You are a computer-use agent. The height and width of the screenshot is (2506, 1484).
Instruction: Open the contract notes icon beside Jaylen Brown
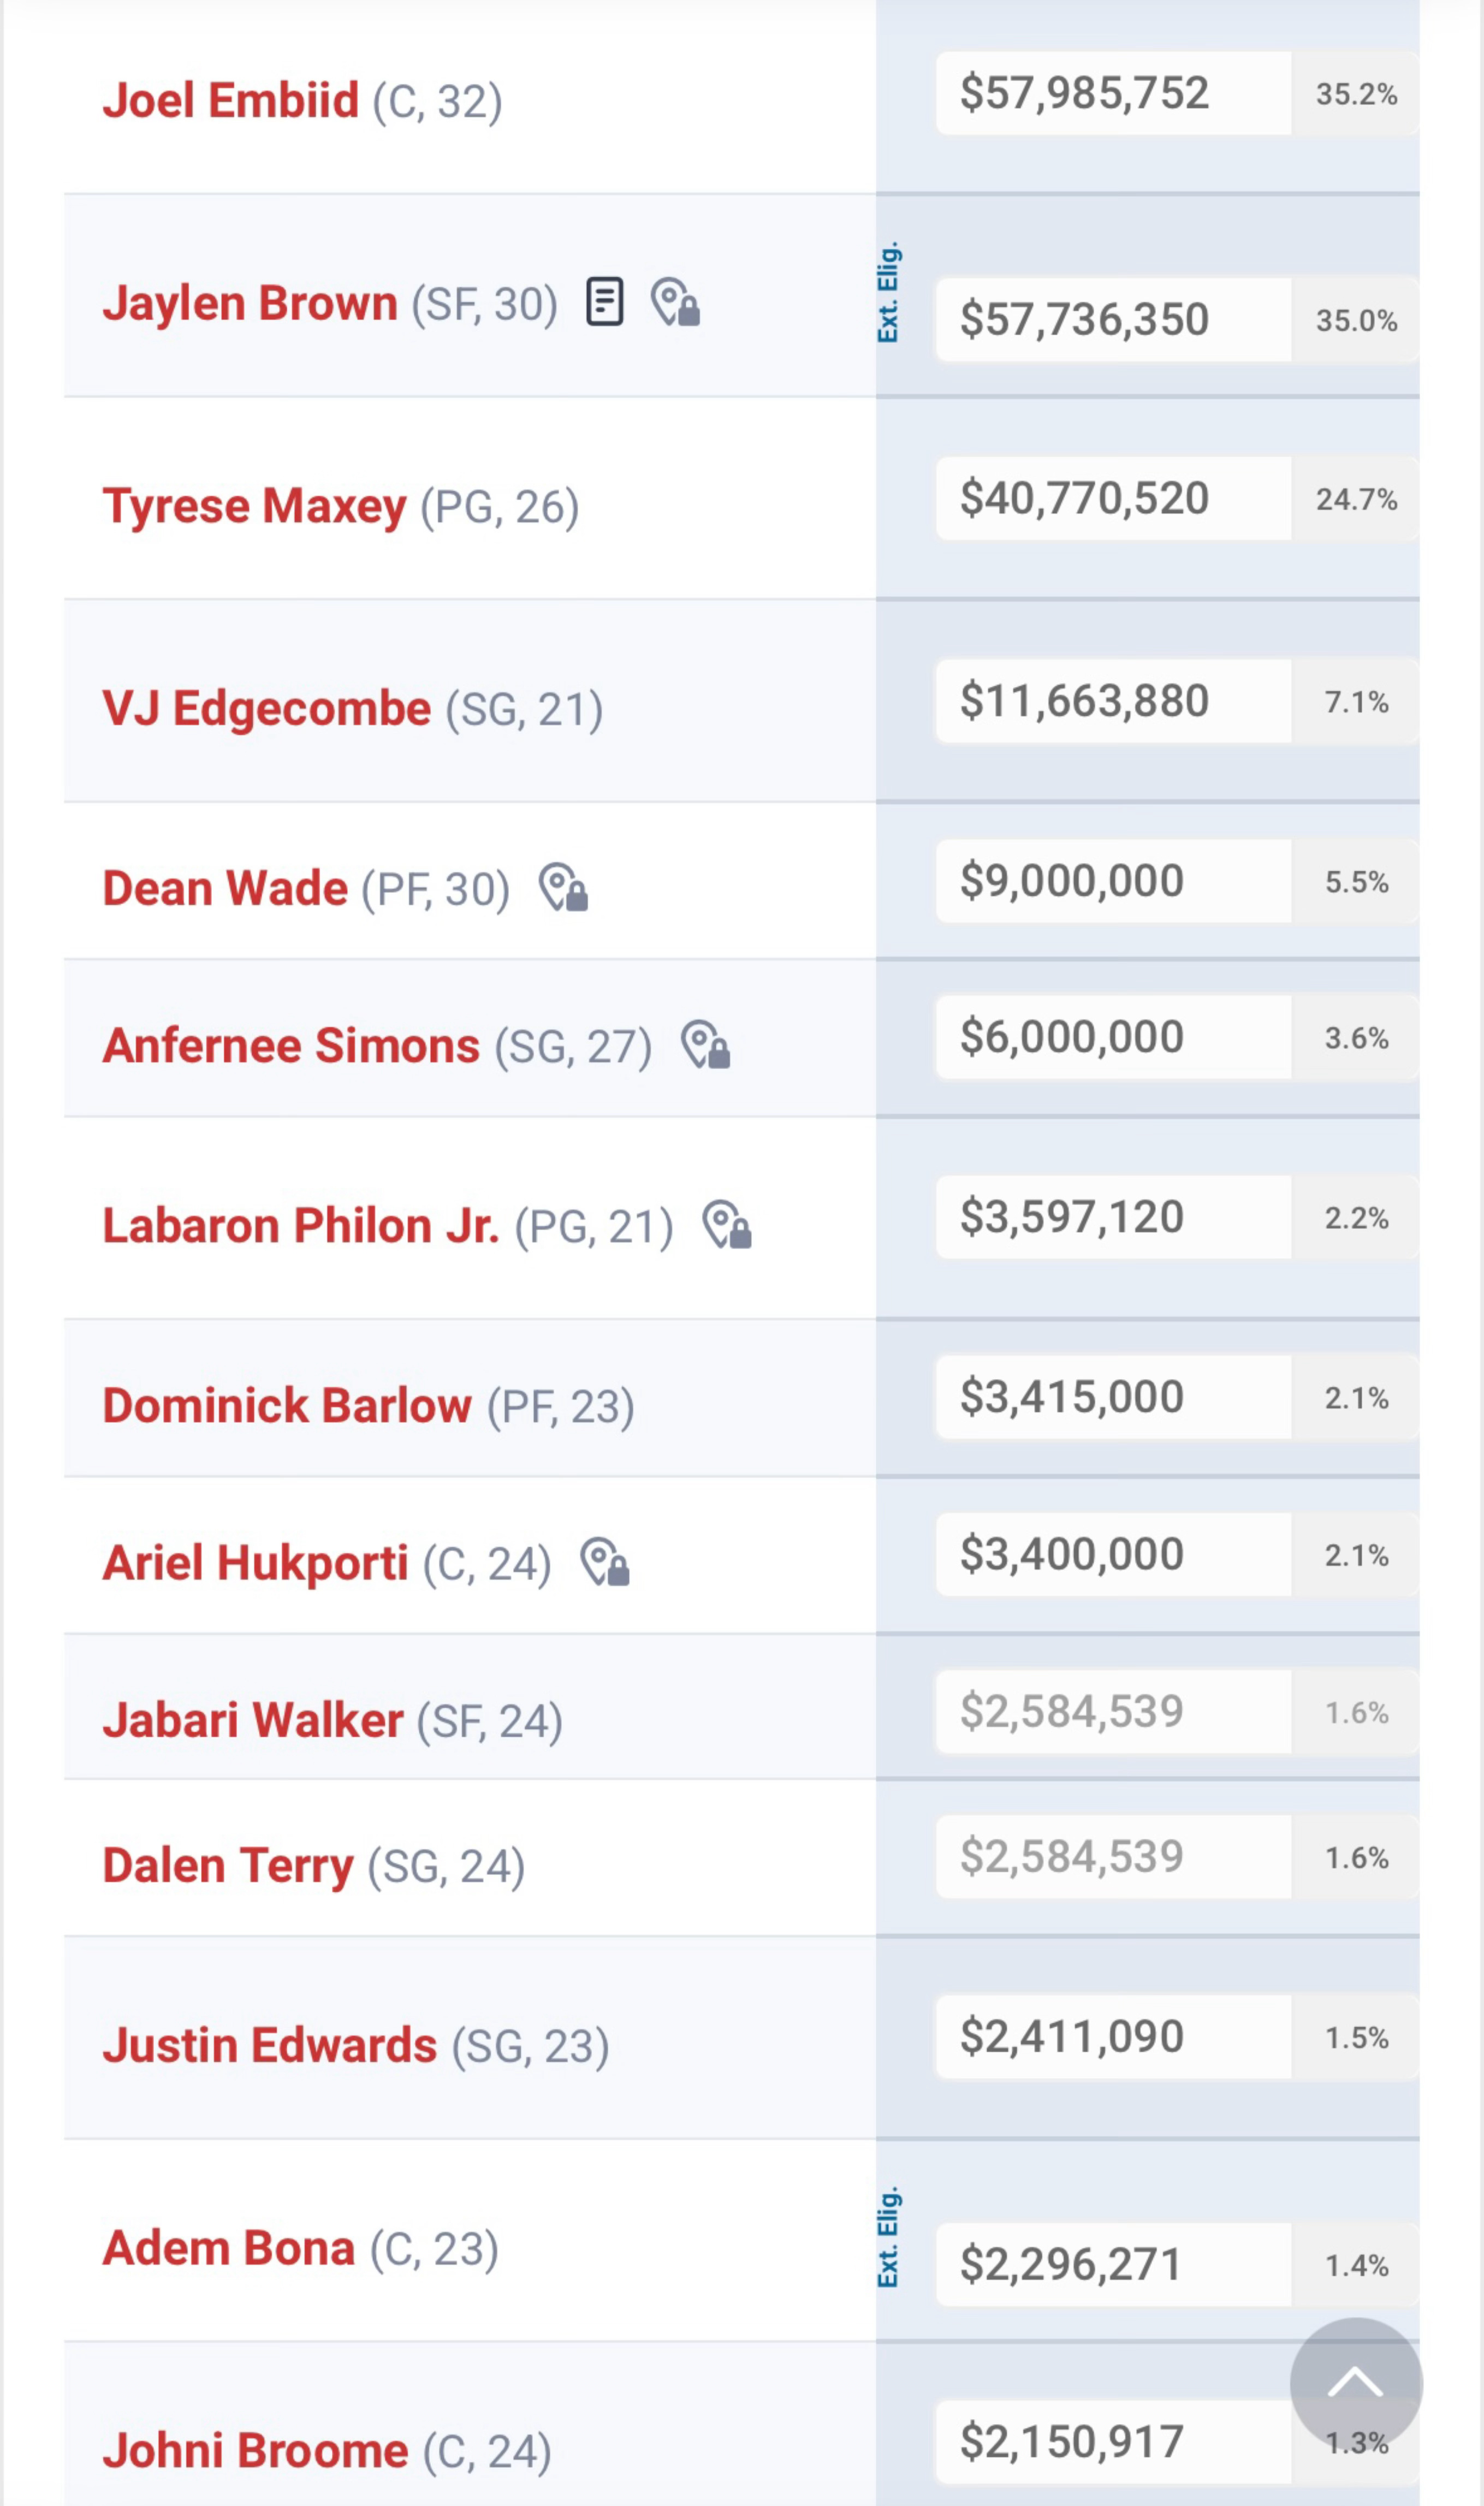click(x=604, y=302)
